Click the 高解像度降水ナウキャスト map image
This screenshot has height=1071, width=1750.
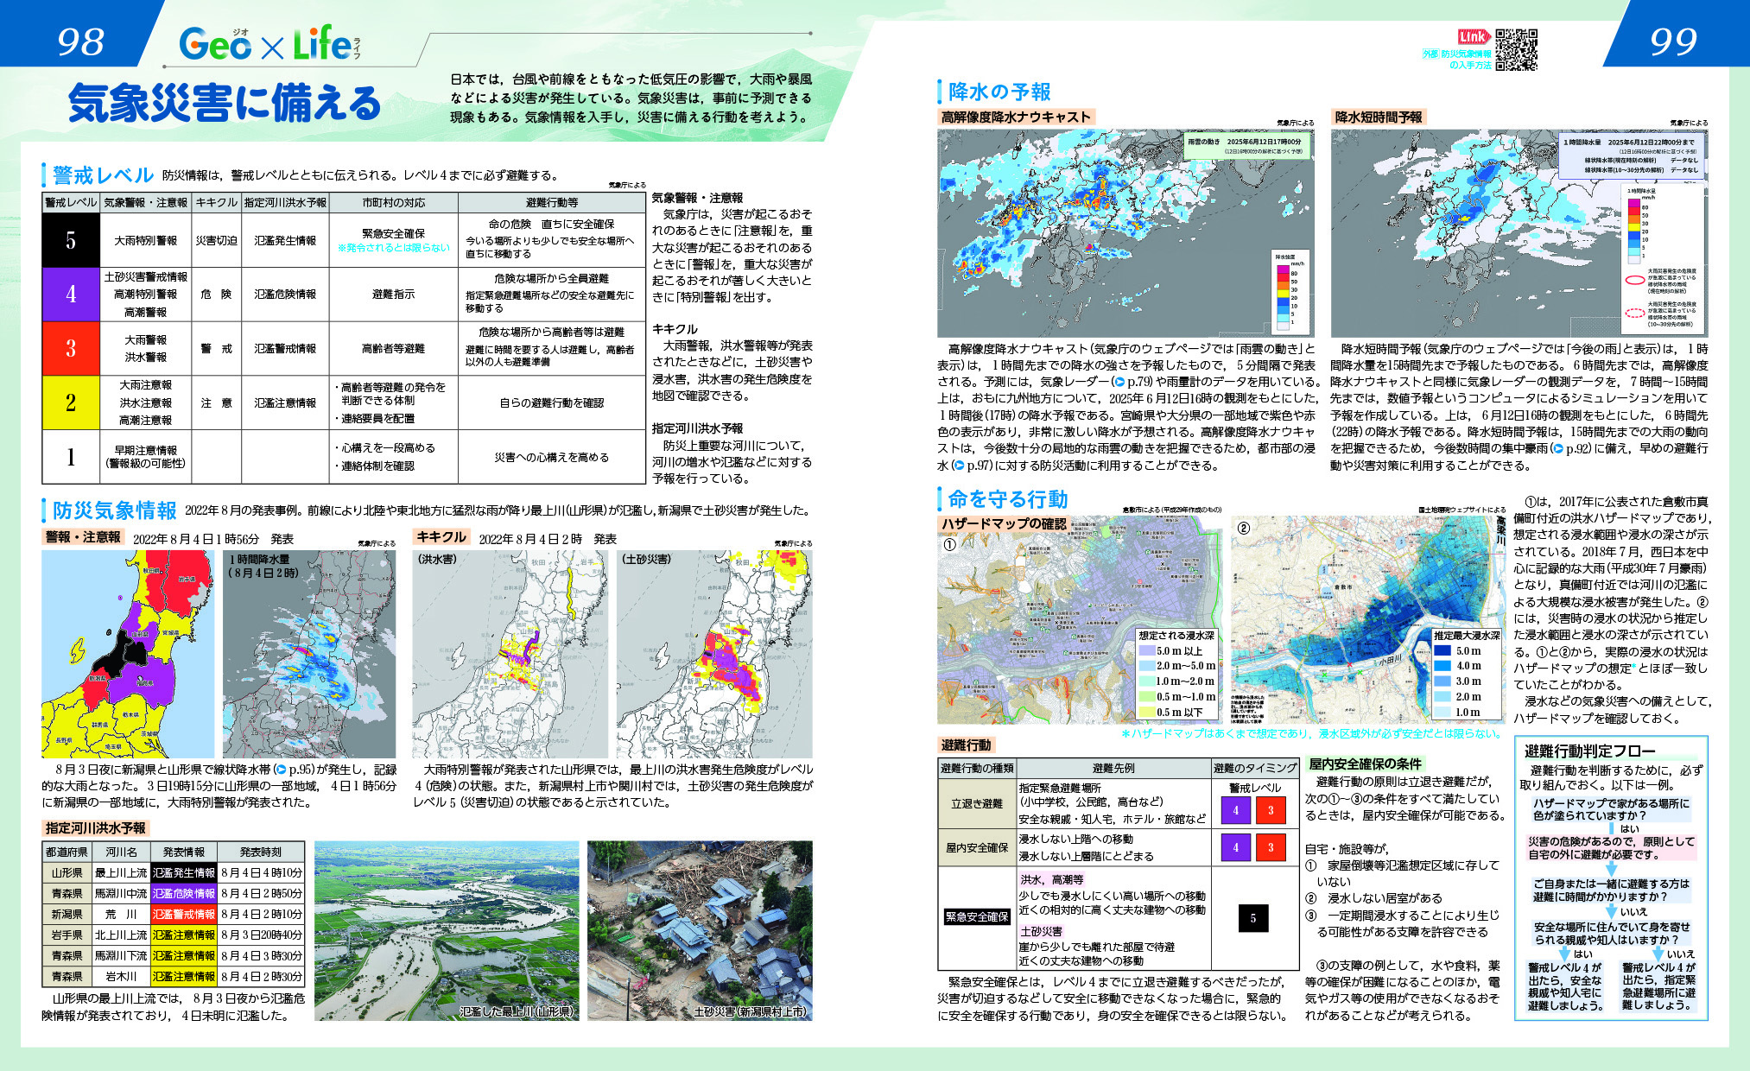pos(1125,233)
